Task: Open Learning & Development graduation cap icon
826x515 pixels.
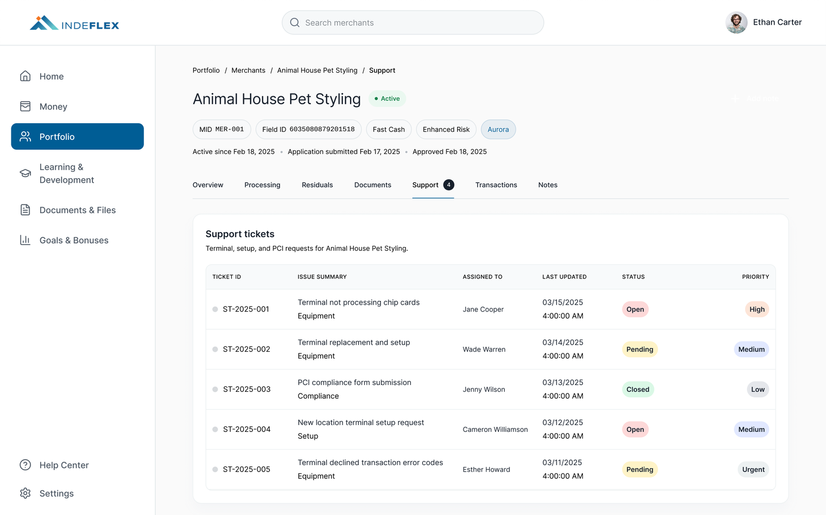Action: 25,173
